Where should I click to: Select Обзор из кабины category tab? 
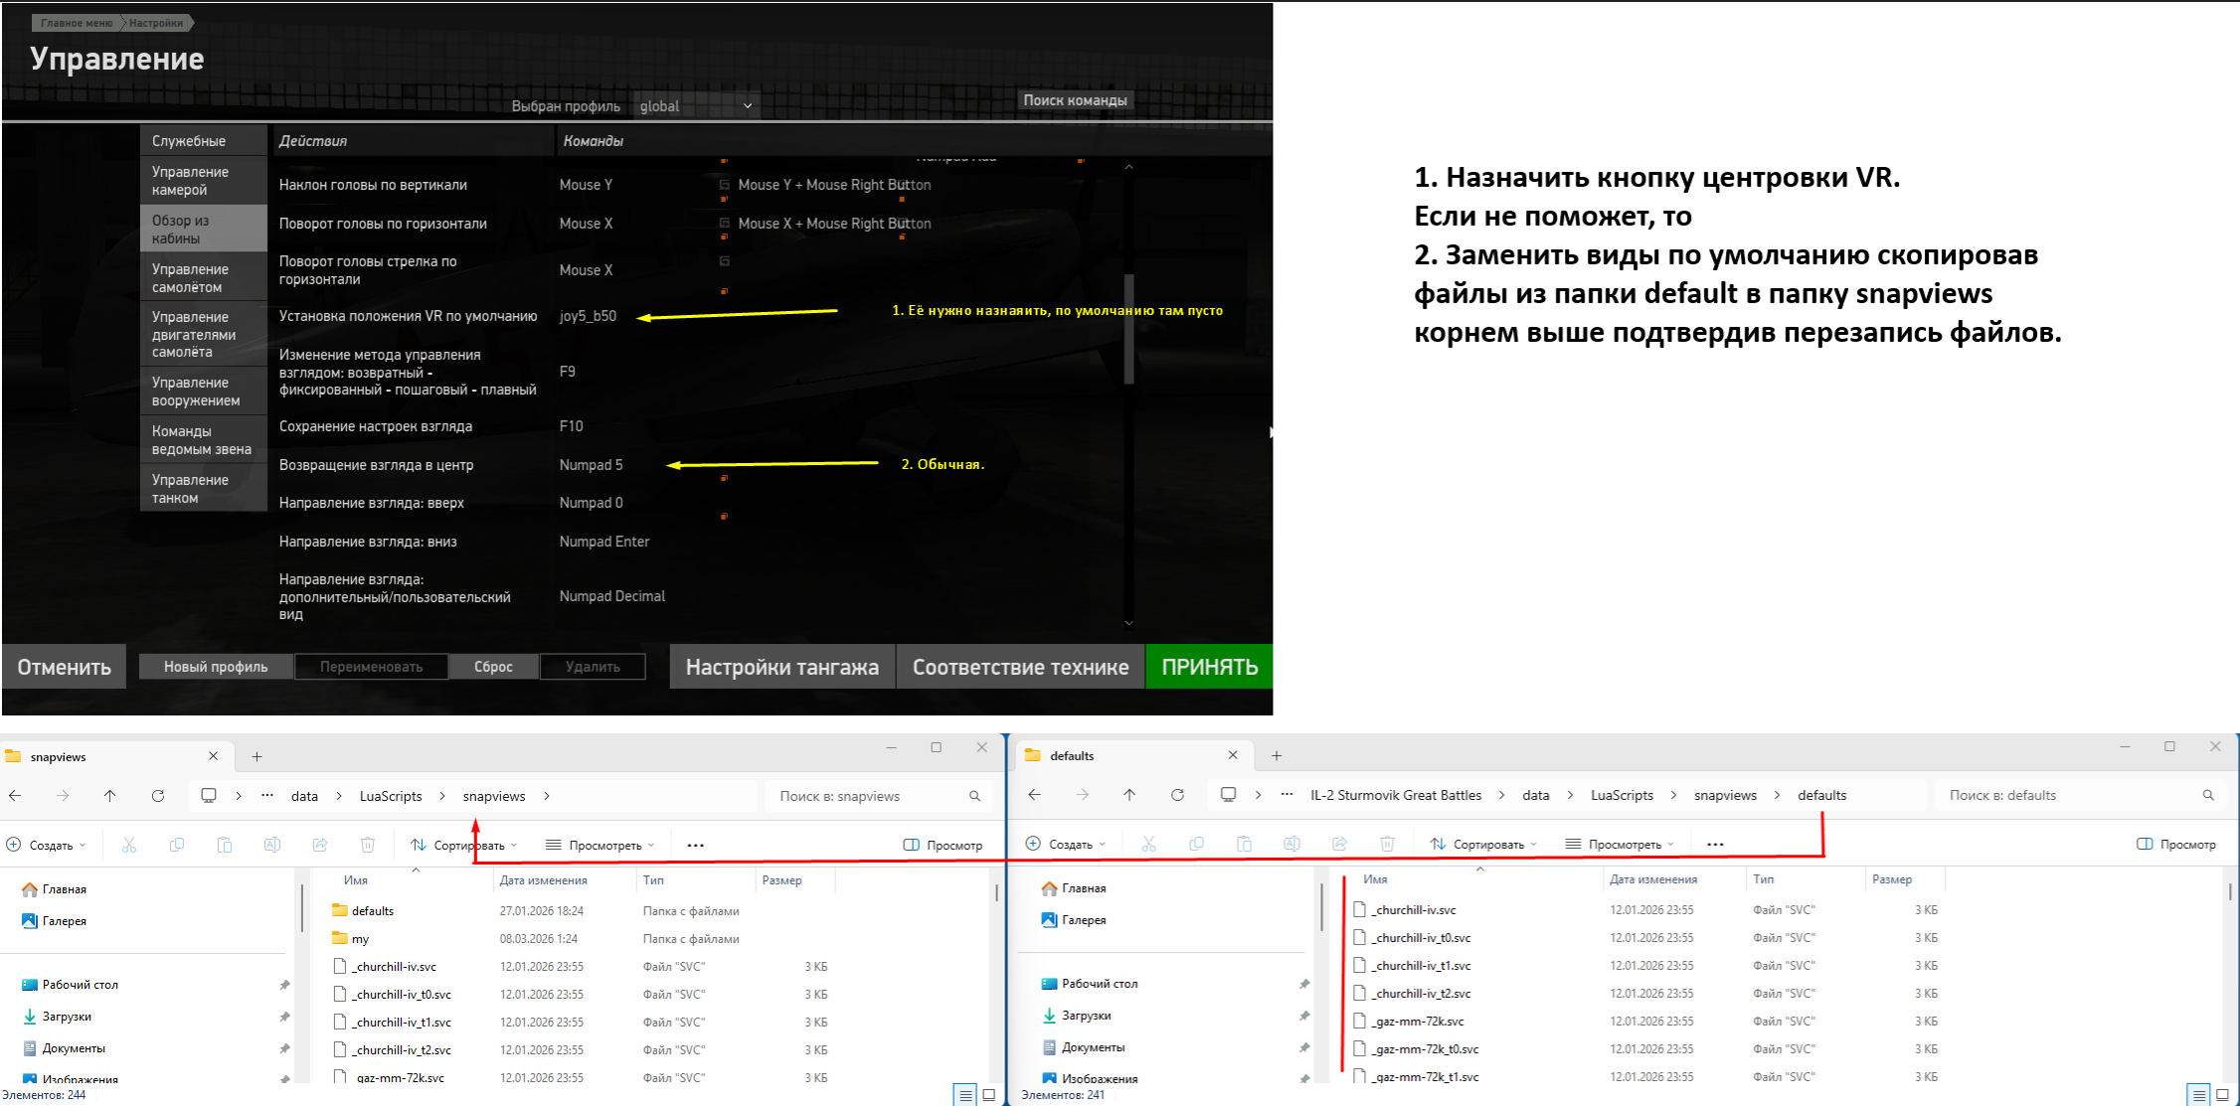click(204, 230)
